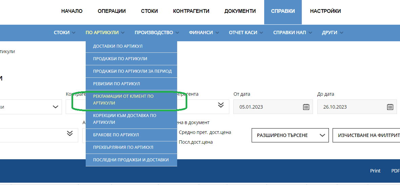Click chevron next to ФИНАНСИ
The image size is (400, 185).
[217, 32]
